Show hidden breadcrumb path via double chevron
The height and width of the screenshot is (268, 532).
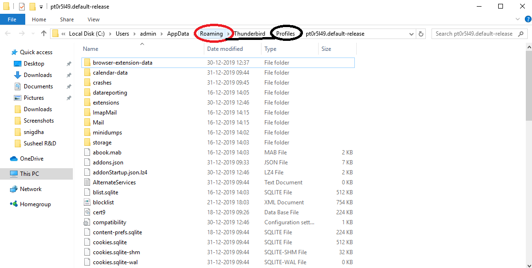click(x=63, y=34)
